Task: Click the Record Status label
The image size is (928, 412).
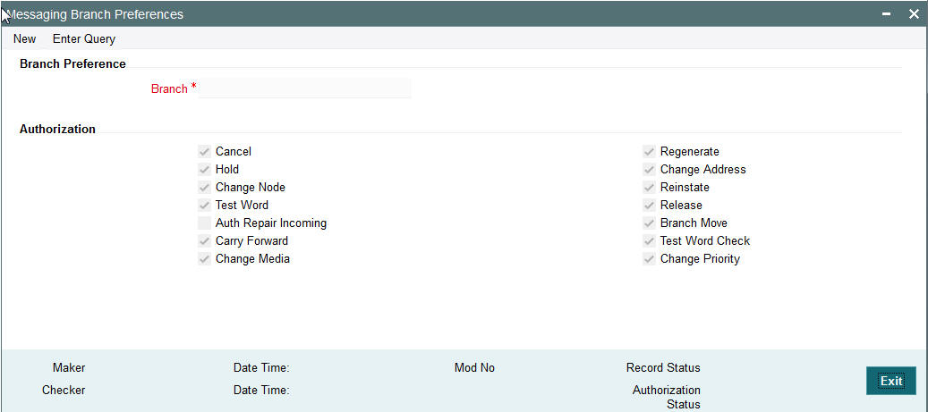Action: 663,367
